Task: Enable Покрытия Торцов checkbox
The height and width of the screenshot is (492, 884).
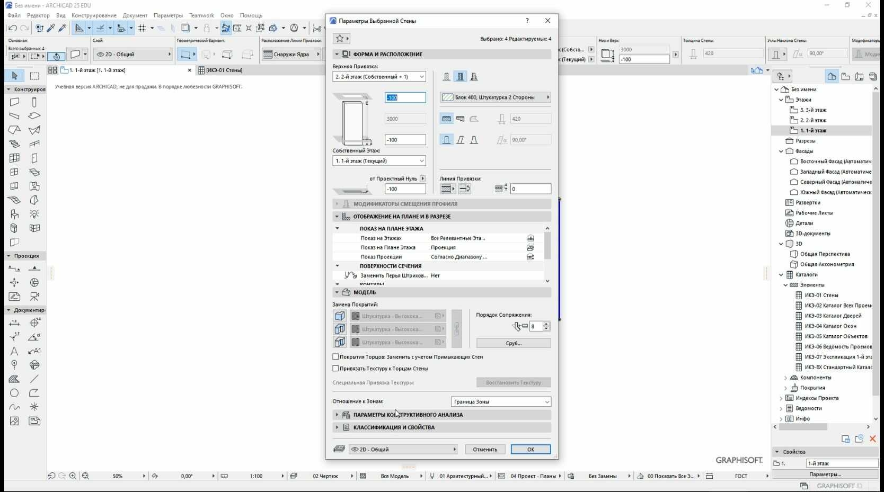Action: point(335,357)
